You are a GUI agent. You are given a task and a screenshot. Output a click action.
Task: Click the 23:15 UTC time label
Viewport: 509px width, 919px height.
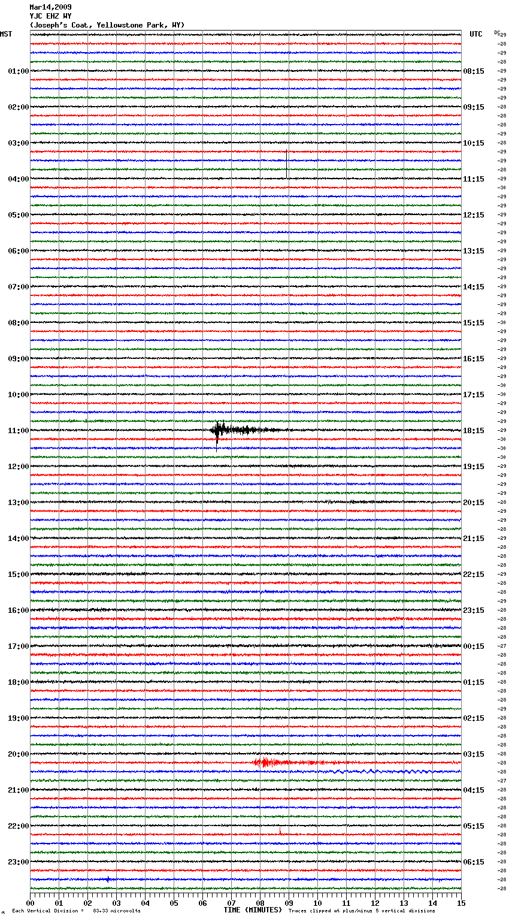tap(474, 610)
